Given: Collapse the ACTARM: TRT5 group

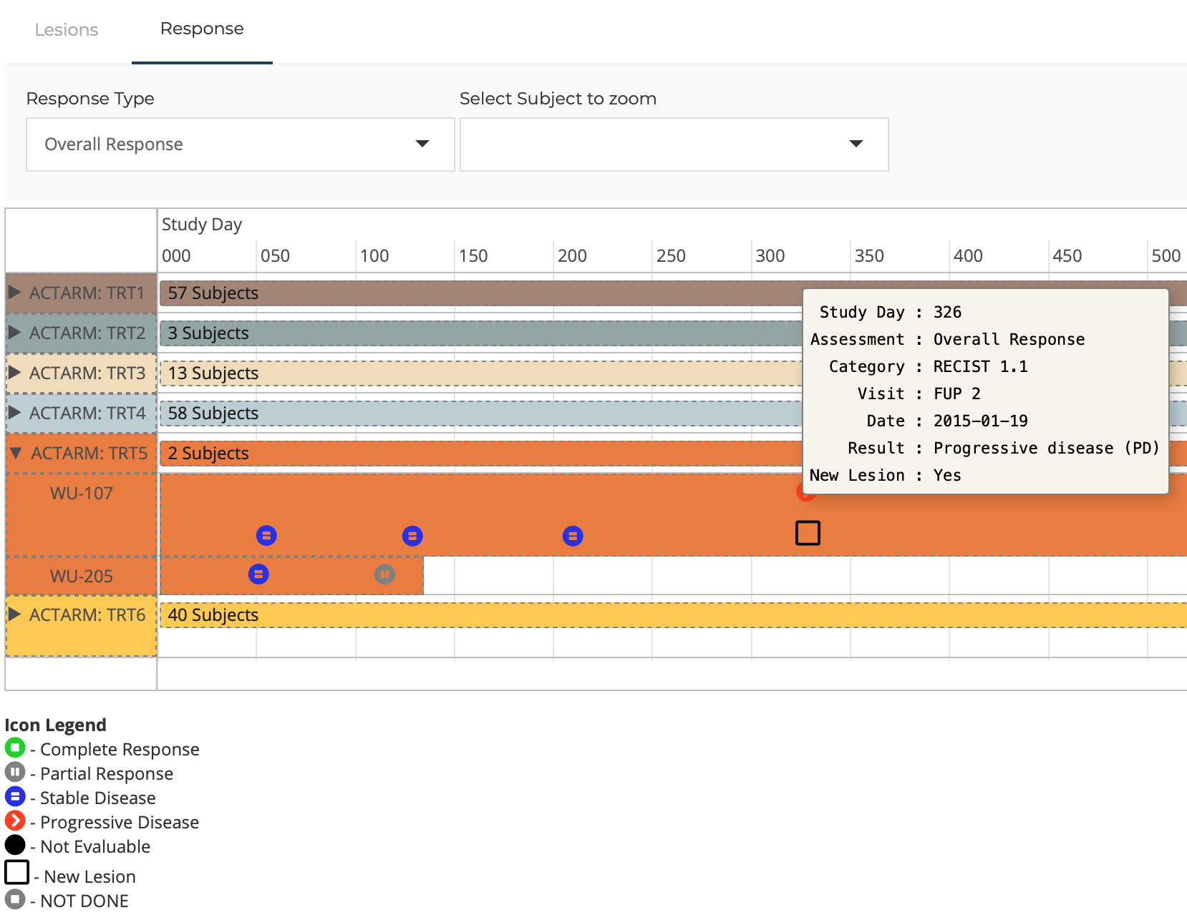Looking at the screenshot, I should coord(16,453).
